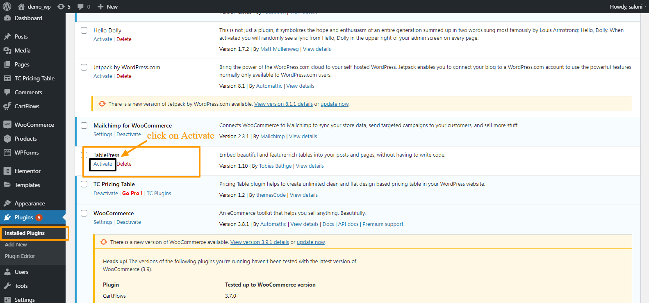Screen dimensions: 649x303
Task: Open Tobias Bäthge author link
Action: tap(276, 166)
